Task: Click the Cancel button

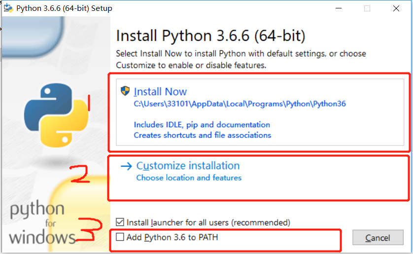Action: coord(378,238)
